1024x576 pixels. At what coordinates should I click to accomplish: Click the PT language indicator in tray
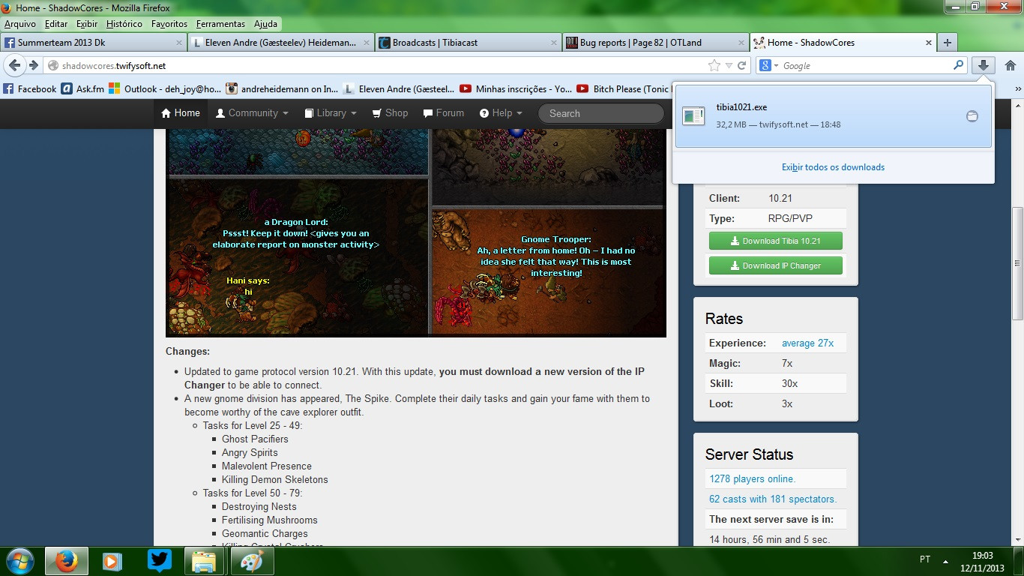tap(925, 559)
